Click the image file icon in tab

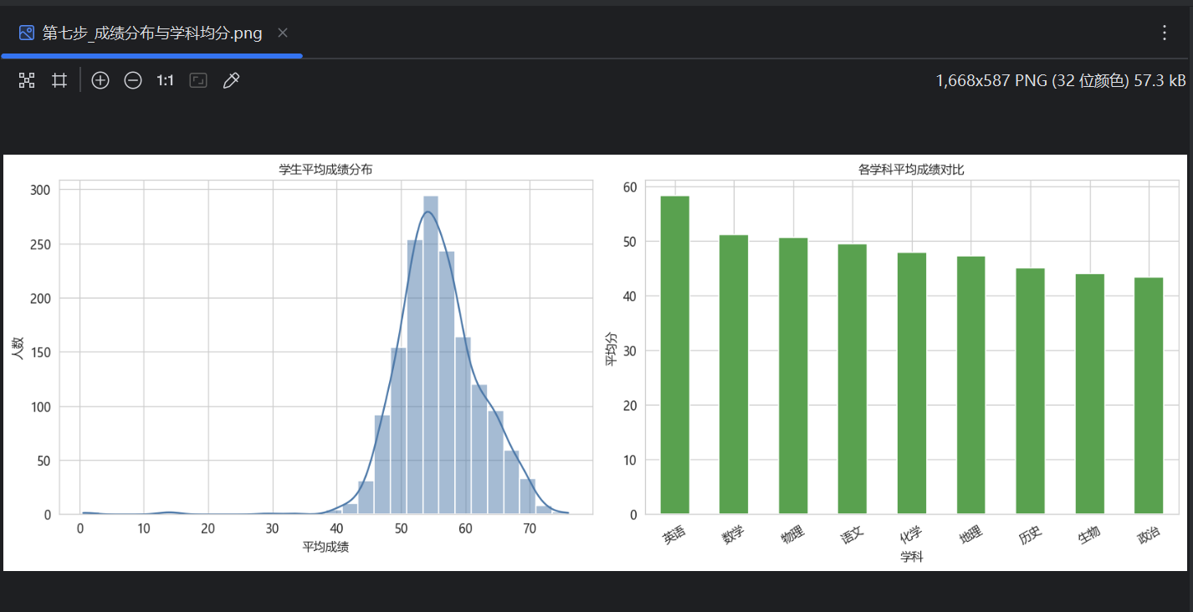(27, 33)
